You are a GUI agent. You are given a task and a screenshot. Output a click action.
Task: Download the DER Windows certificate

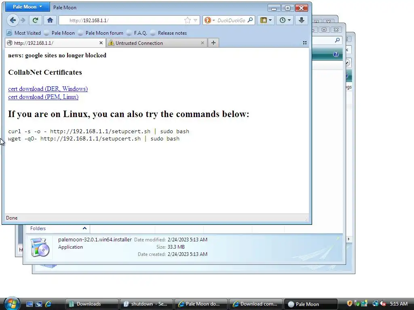click(x=48, y=89)
